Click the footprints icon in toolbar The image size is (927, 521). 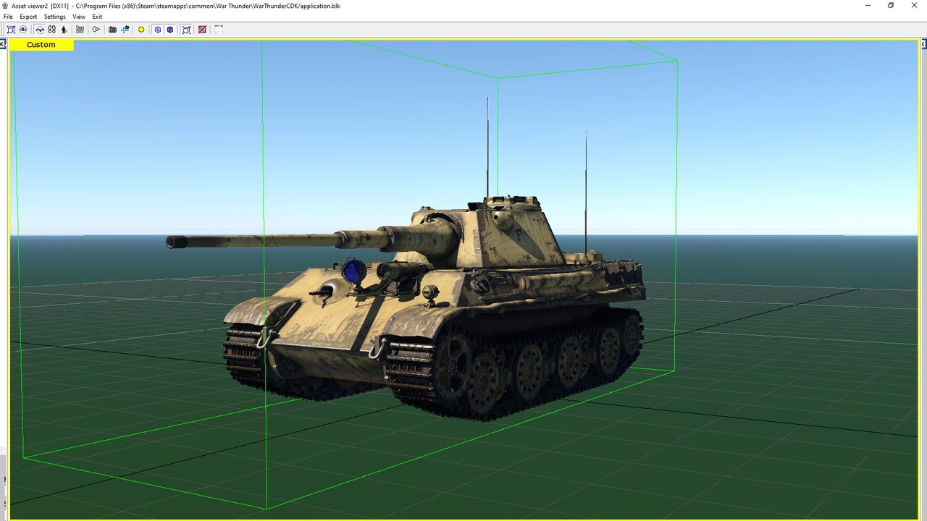tap(51, 30)
